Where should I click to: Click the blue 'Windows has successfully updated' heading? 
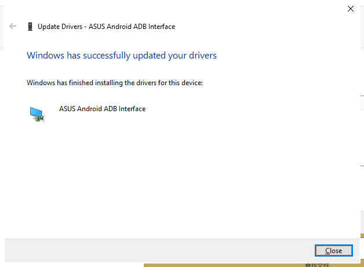[122, 56]
